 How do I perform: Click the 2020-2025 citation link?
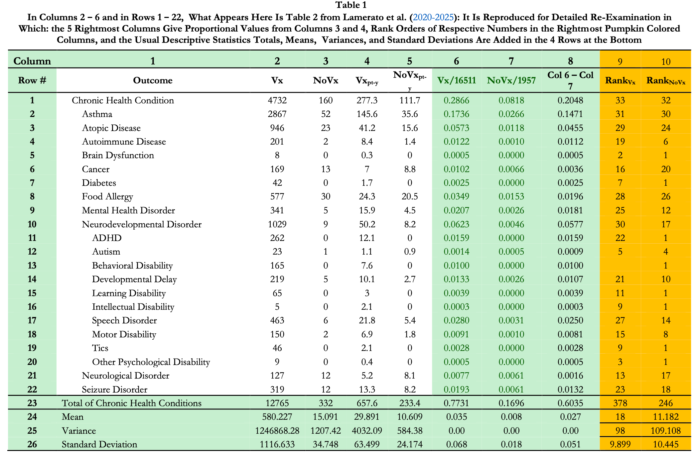pyautogui.click(x=433, y=17)
